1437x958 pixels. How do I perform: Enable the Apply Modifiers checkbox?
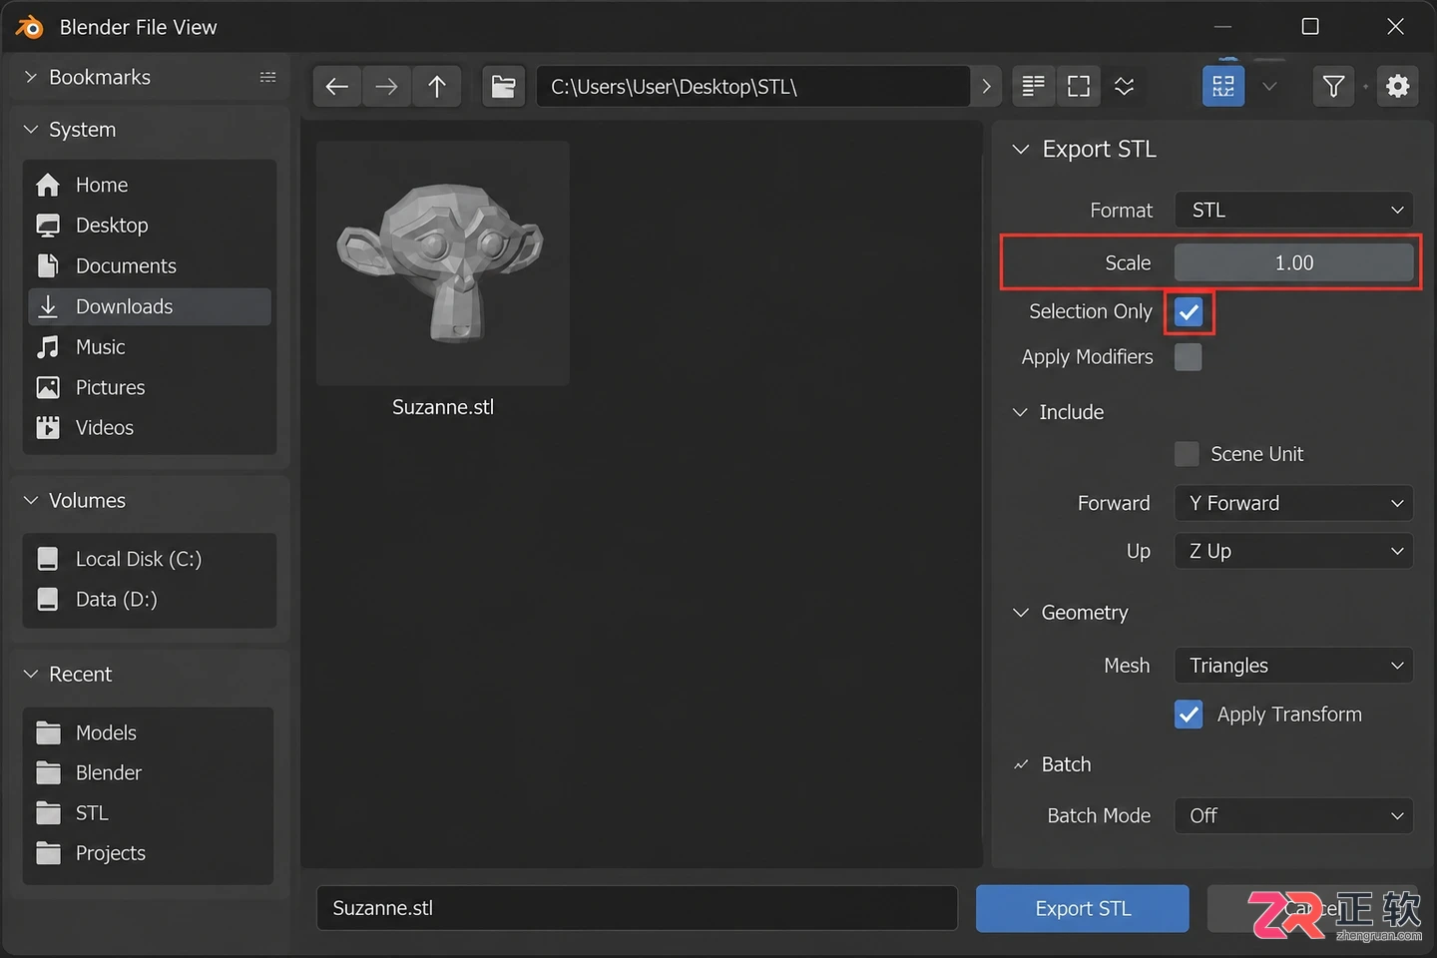[x=1189, y=357]
